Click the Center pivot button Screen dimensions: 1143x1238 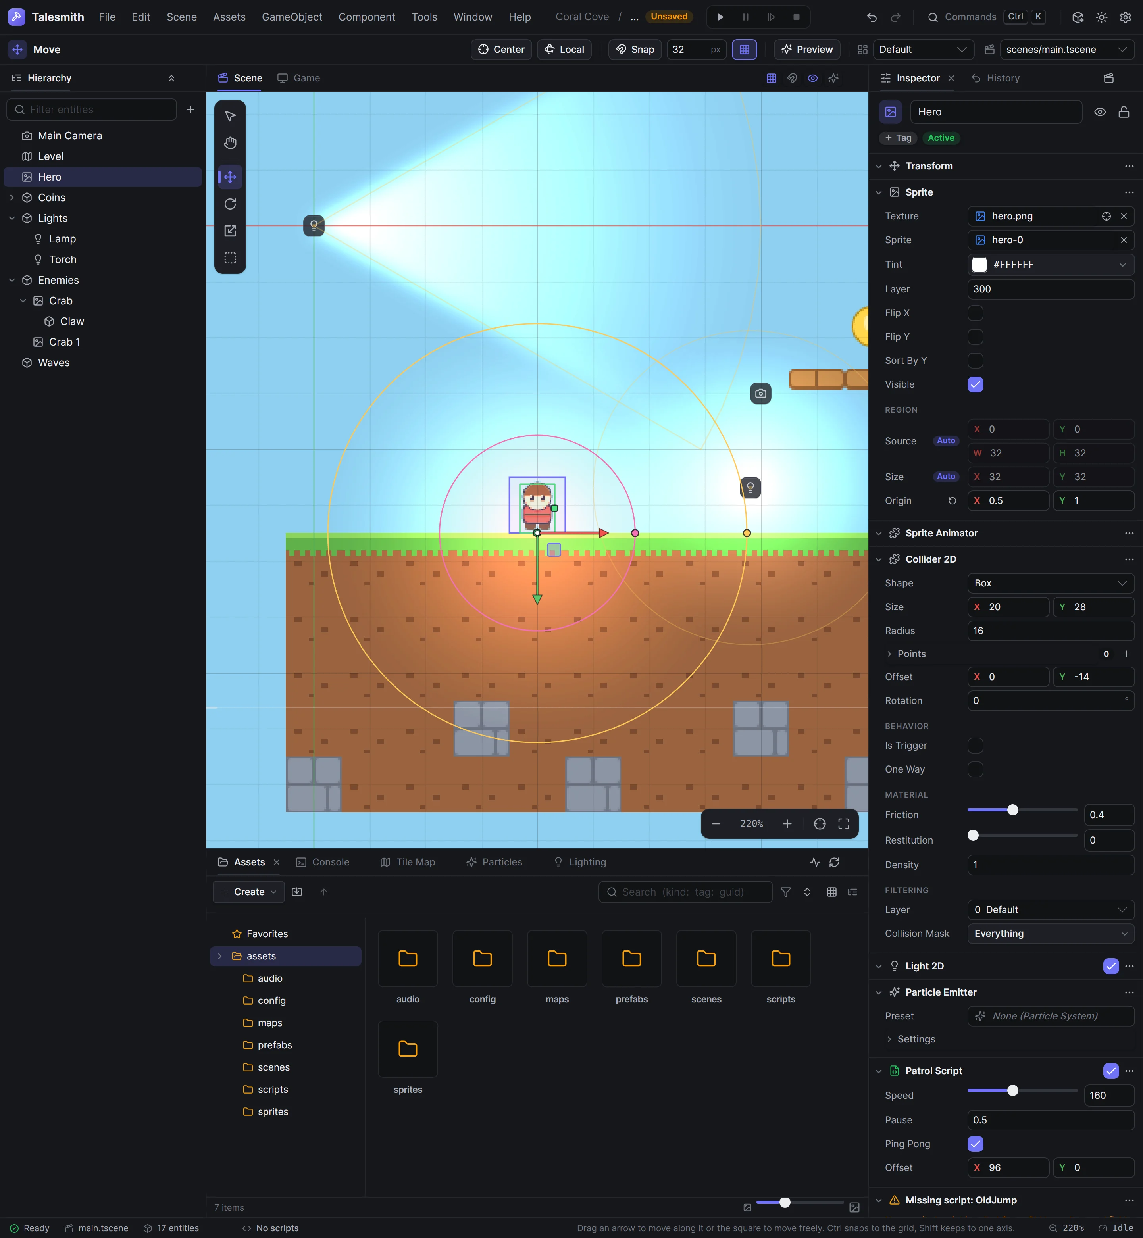pos(501,50)
